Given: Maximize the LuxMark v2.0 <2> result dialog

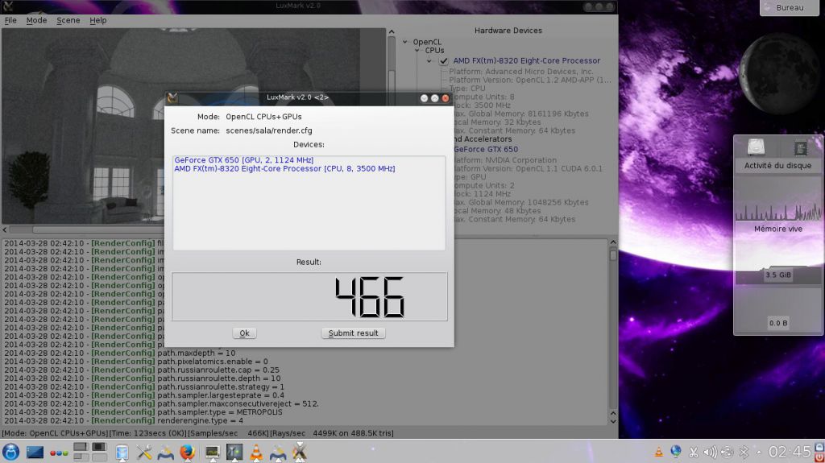Looking at the screenshot, I should pyautogui.click(x=434, y=98).
